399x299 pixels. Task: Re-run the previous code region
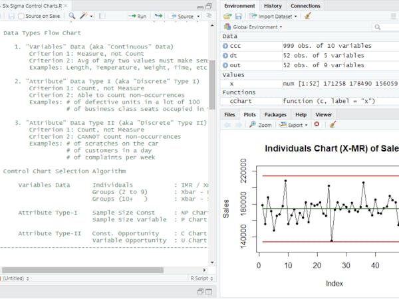[158, 16]
